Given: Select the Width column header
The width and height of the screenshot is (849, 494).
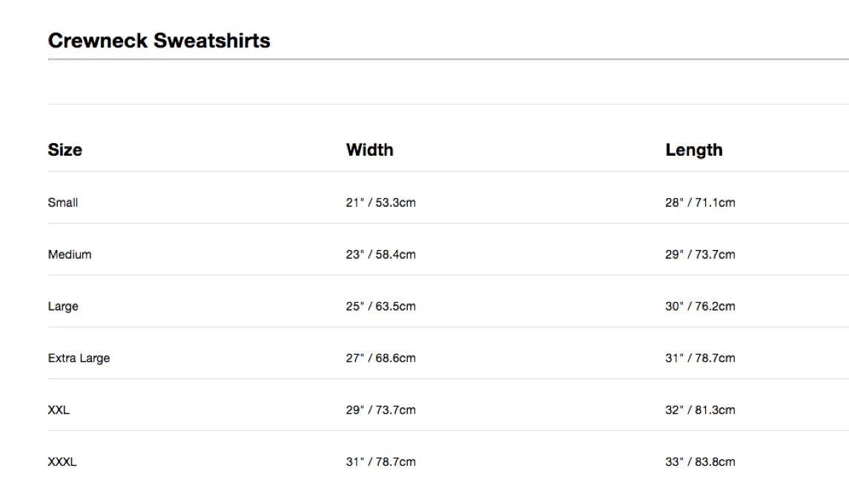Looking at the screenshot, I should (x=370, y=150).
